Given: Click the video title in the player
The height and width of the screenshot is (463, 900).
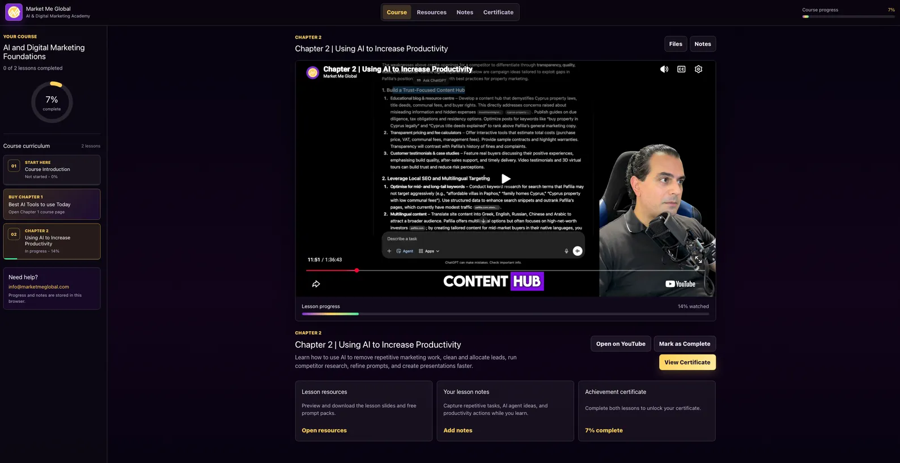Looking at the screenshot, I should coord(398,69).
